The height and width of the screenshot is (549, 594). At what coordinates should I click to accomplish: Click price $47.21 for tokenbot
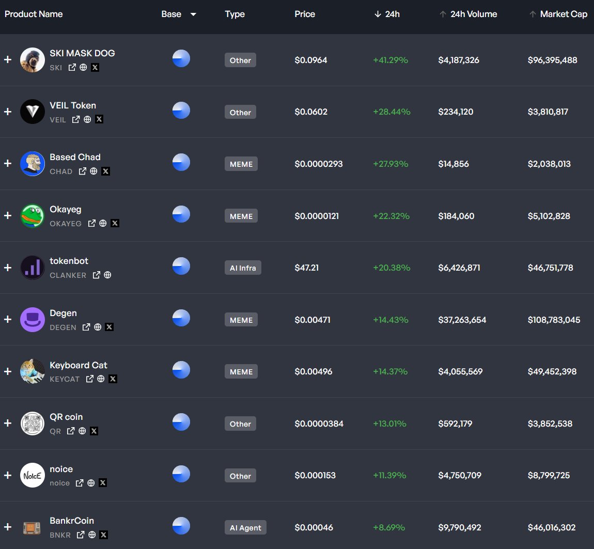coord(307,268)
